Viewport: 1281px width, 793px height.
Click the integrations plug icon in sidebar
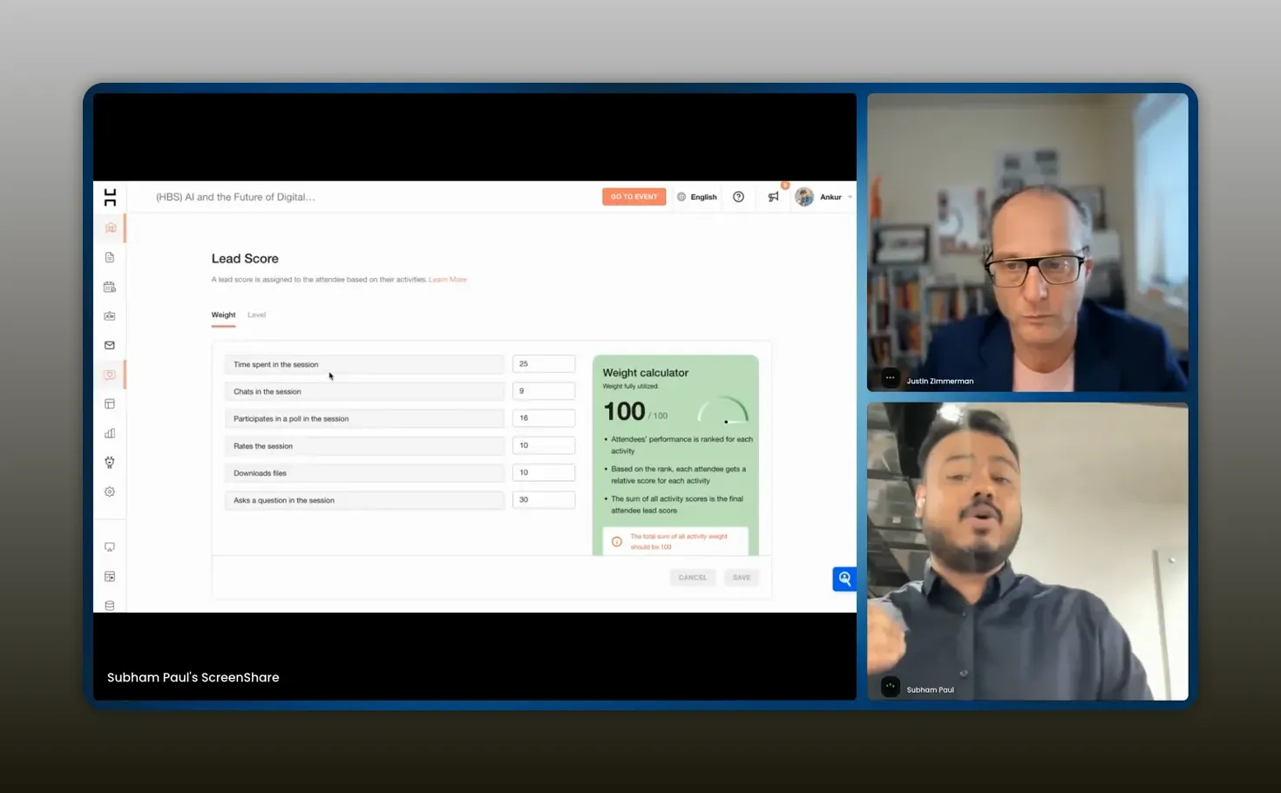[109, 462]
